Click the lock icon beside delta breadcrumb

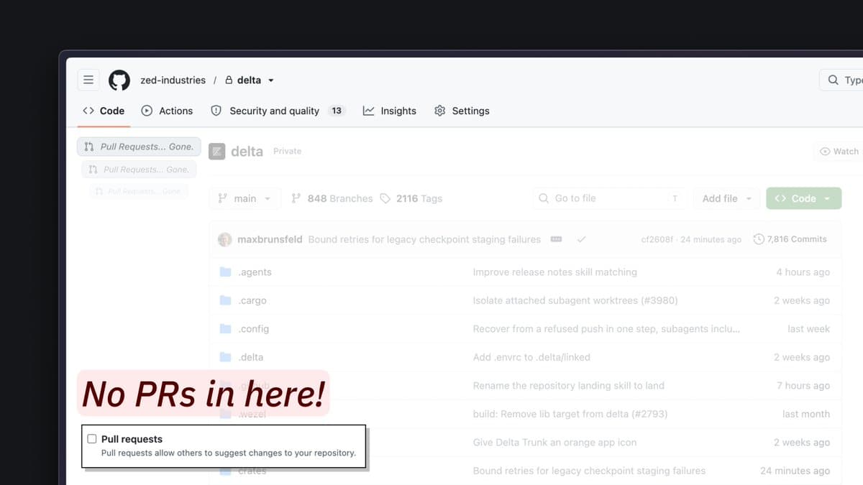[229, 80]
